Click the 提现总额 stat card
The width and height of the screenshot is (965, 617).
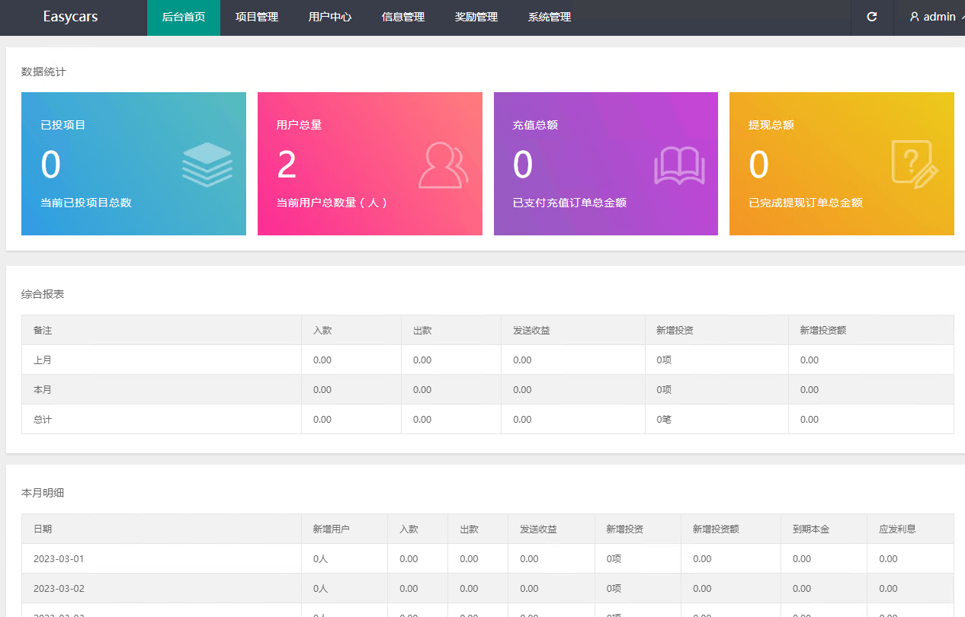pos(842,164)
